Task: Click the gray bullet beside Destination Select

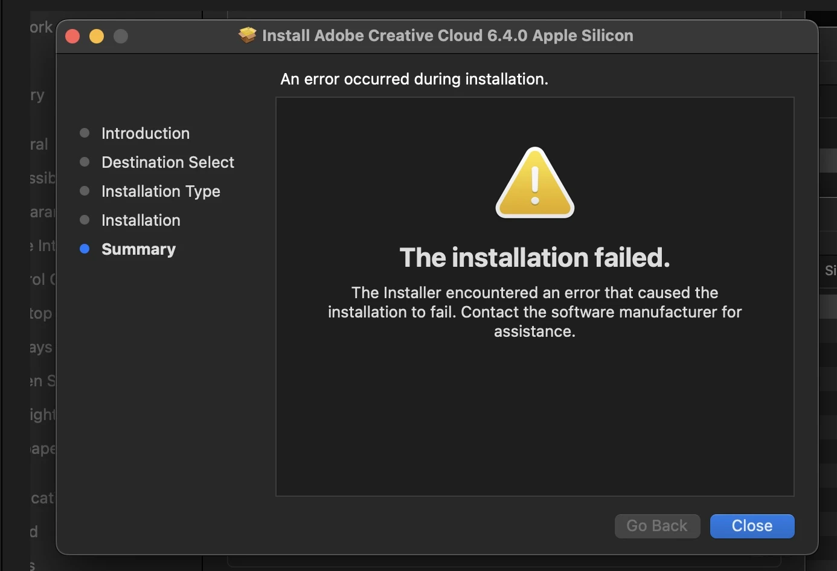Action: tap(85, 162)
